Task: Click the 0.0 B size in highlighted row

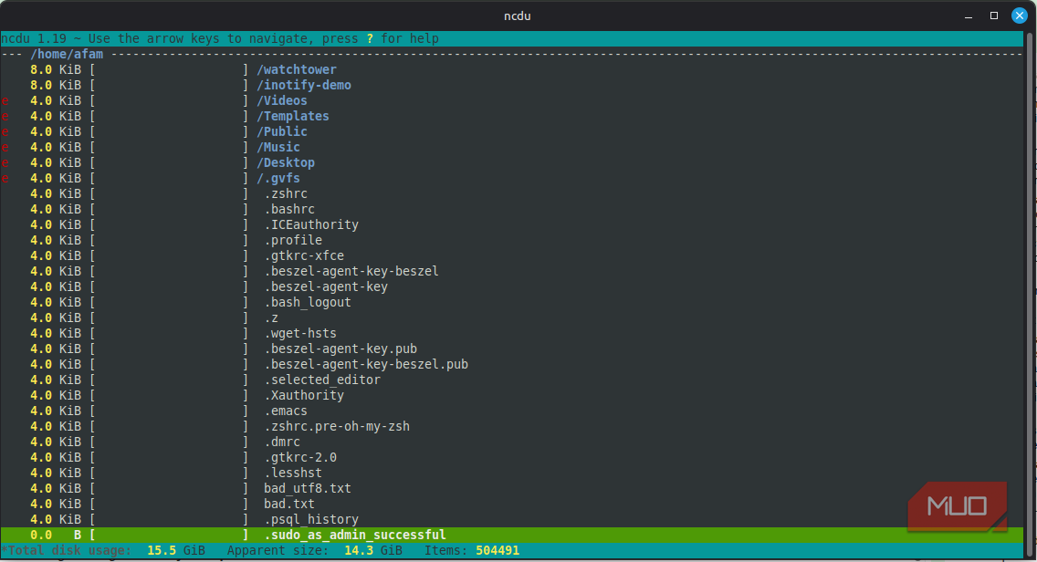Action: click(56, 536)
